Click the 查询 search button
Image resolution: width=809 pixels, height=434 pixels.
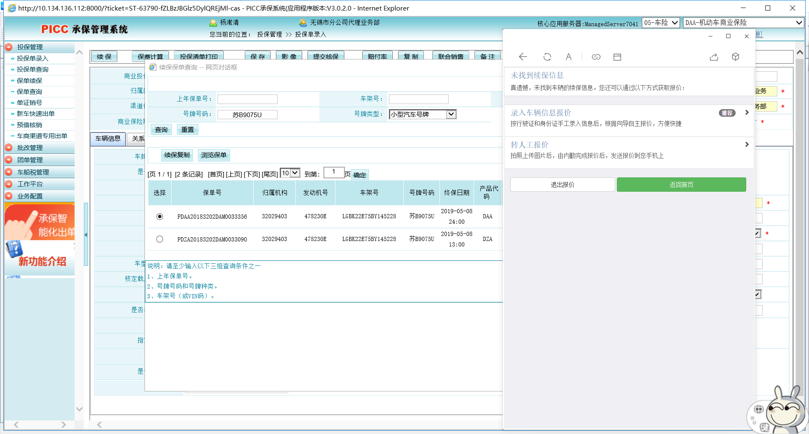161,130
